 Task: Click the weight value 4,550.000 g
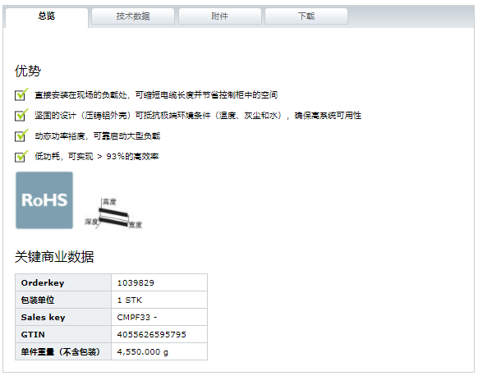click(142, 352)
